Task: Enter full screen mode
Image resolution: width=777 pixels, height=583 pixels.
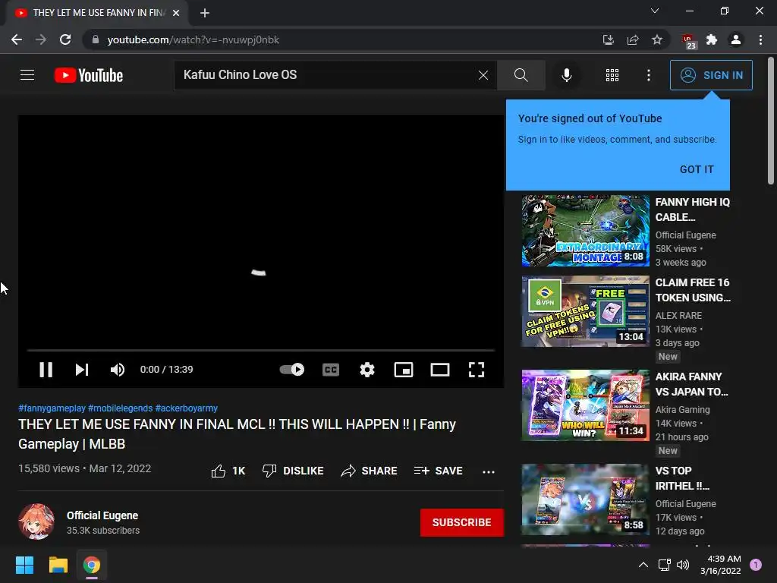Action: tap(477, 370)
